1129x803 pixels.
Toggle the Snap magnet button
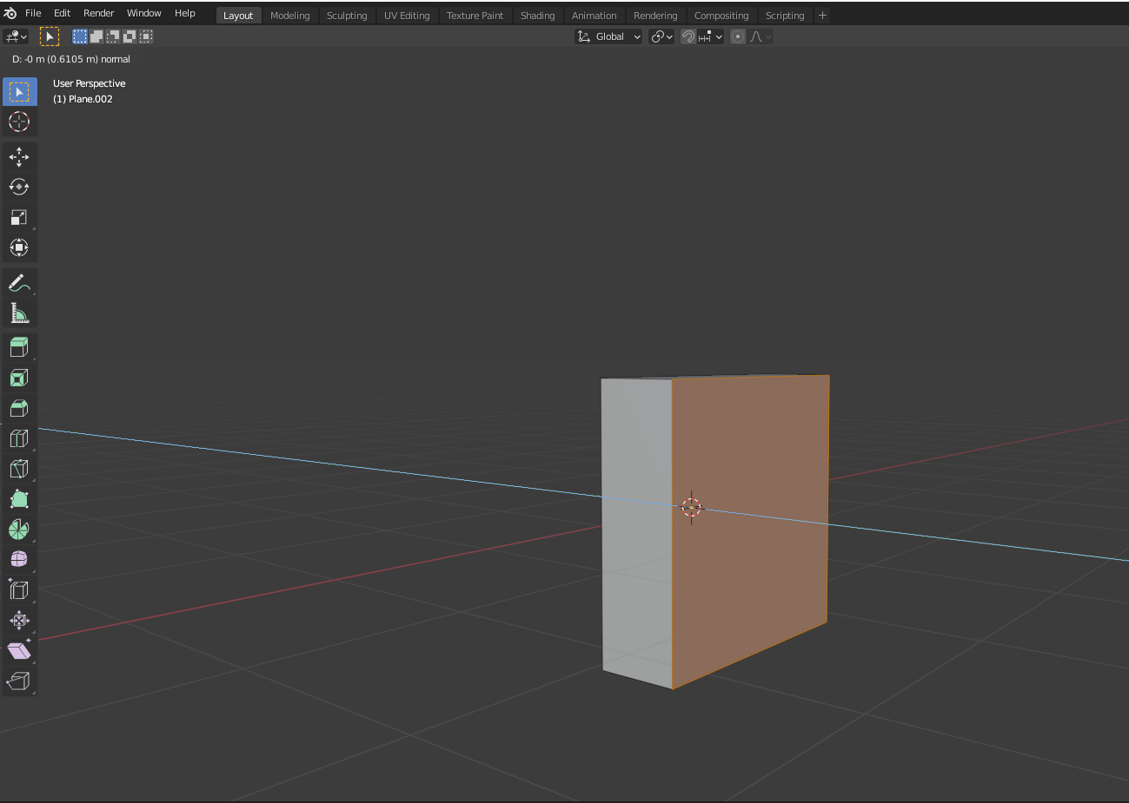point(688,36)
